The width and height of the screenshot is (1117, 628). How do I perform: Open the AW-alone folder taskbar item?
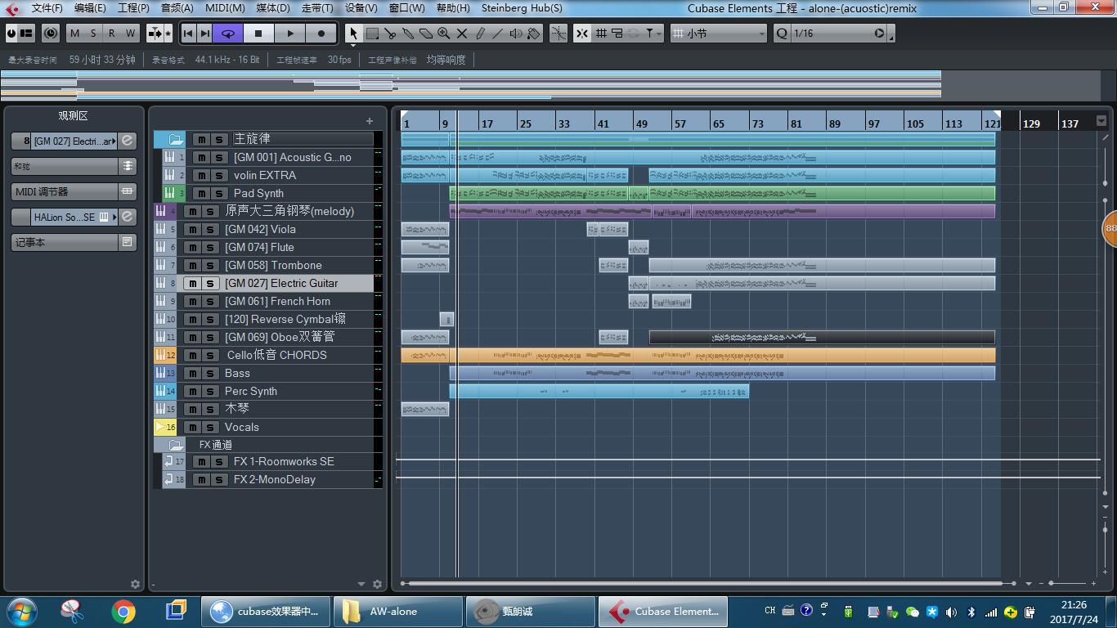[x=398, y=612]
